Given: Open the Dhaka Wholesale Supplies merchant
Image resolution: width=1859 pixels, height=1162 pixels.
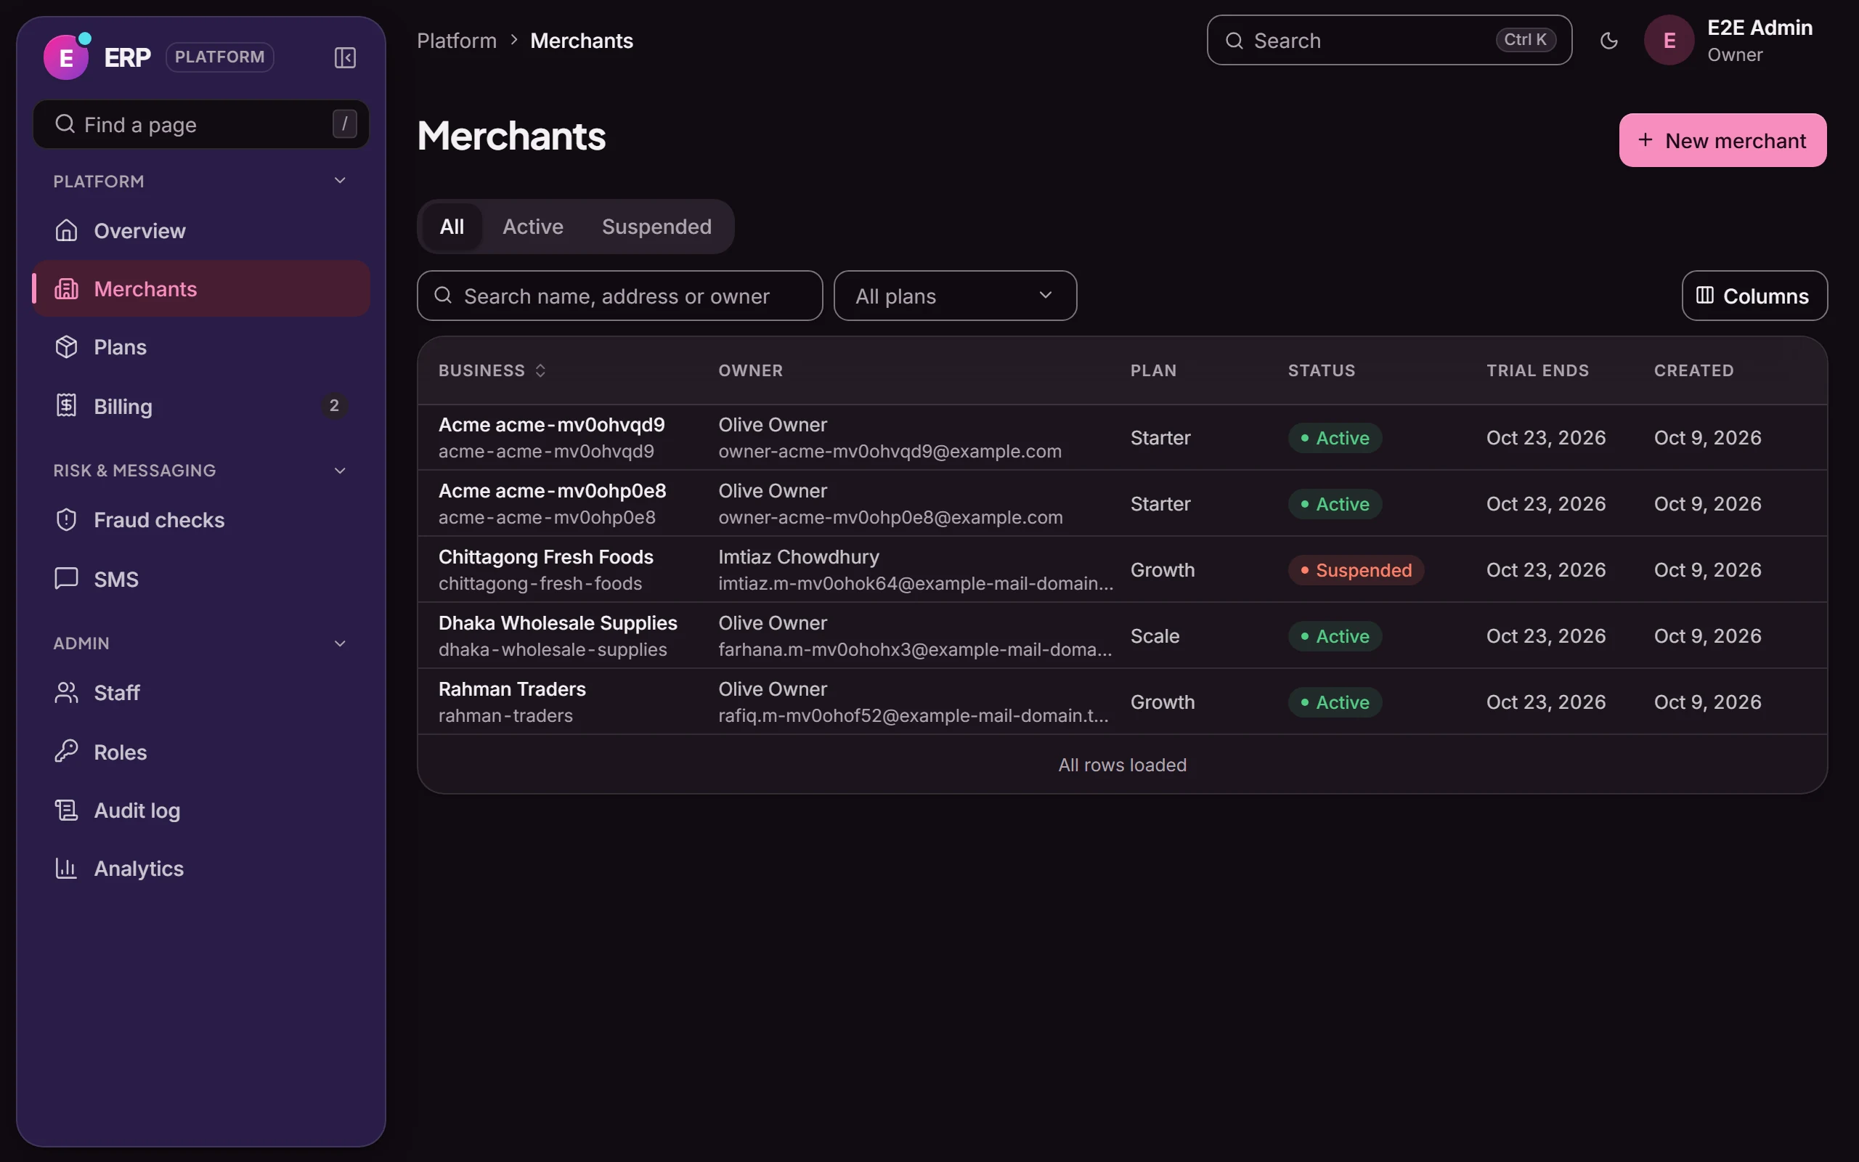Looking at the screenshot, I should pos(1123,635).
